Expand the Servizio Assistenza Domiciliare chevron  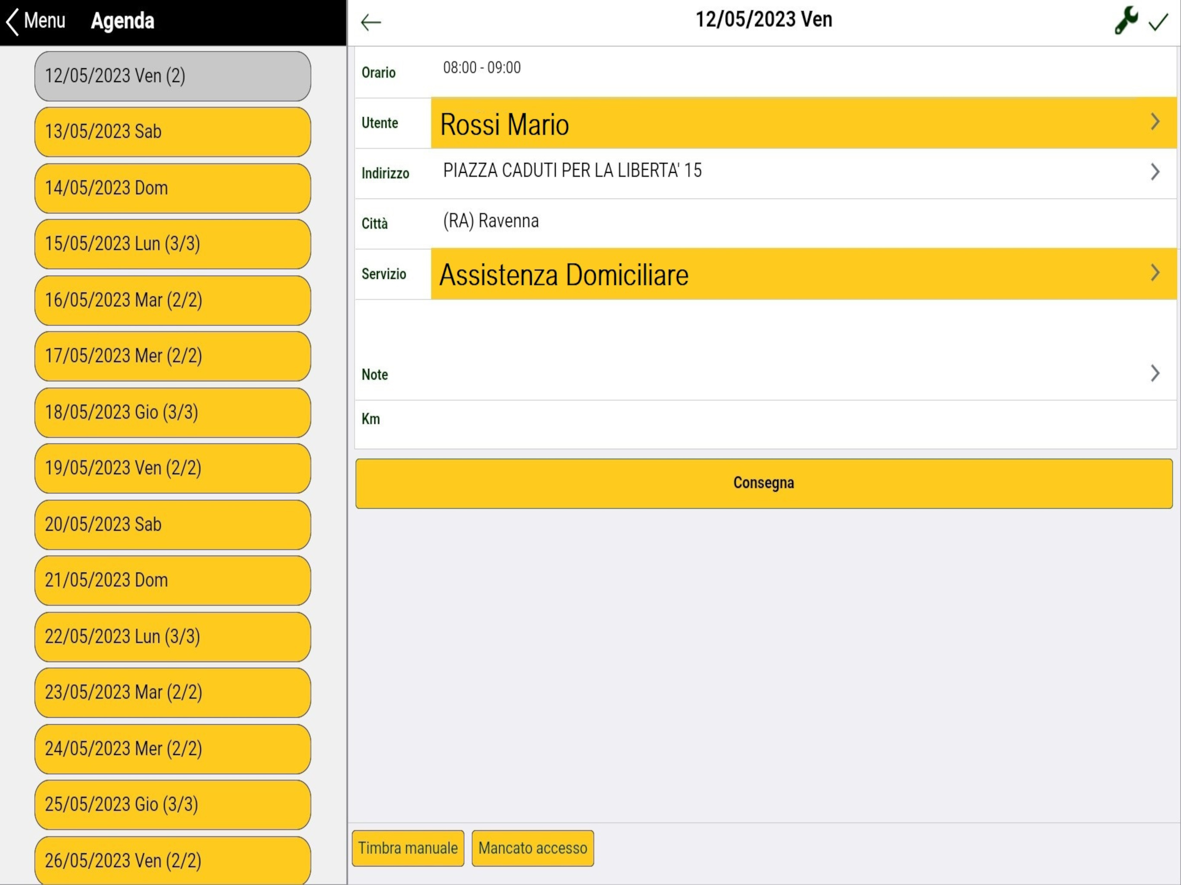click(x=1155, y=273)
